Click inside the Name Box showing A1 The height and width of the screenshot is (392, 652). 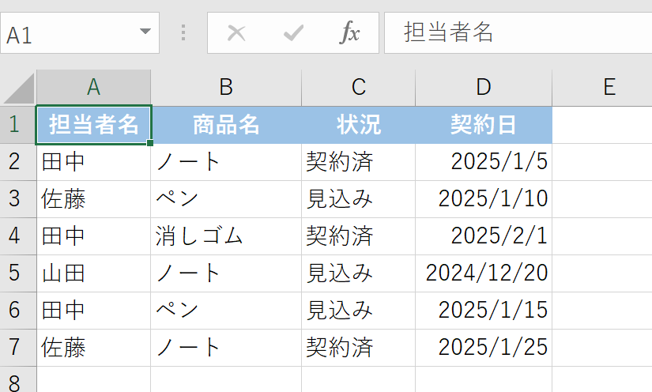click(x=69, y=33)
